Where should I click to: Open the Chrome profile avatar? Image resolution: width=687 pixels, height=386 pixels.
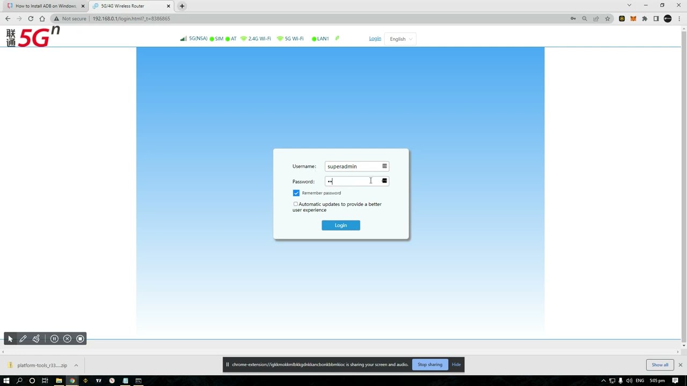pos(668,18)
